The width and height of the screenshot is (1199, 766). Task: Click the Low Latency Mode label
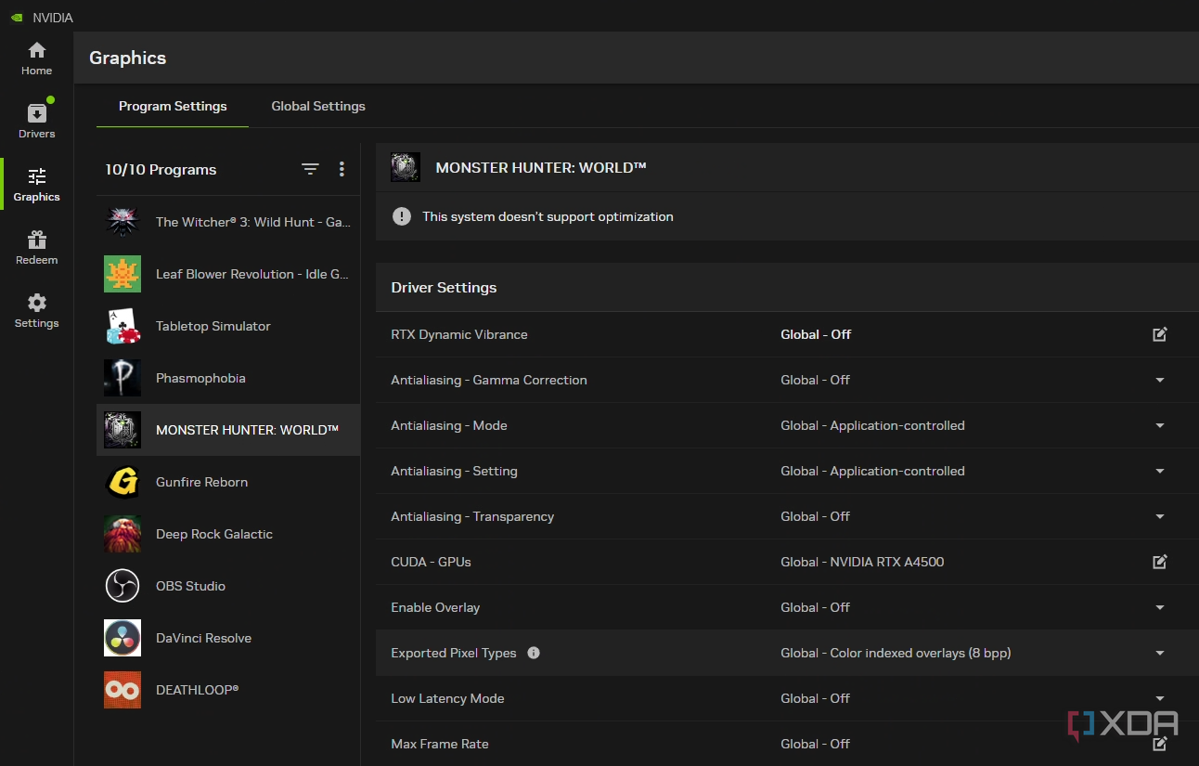click(447, 698)
